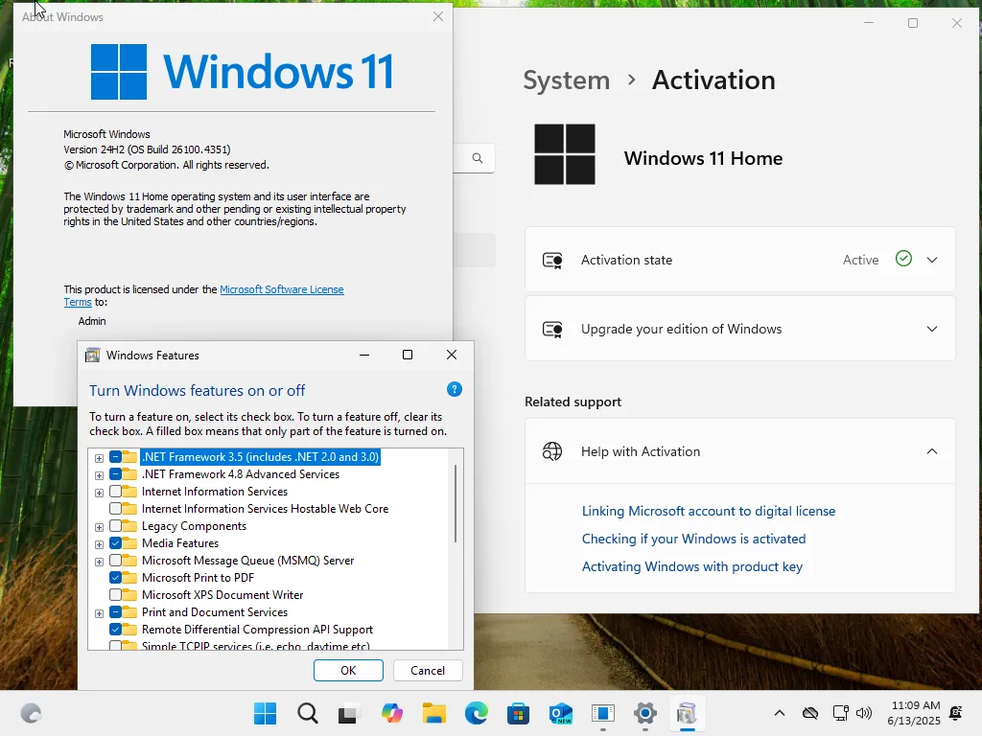Click the Windows Features title bar icon

click(93, 355)
